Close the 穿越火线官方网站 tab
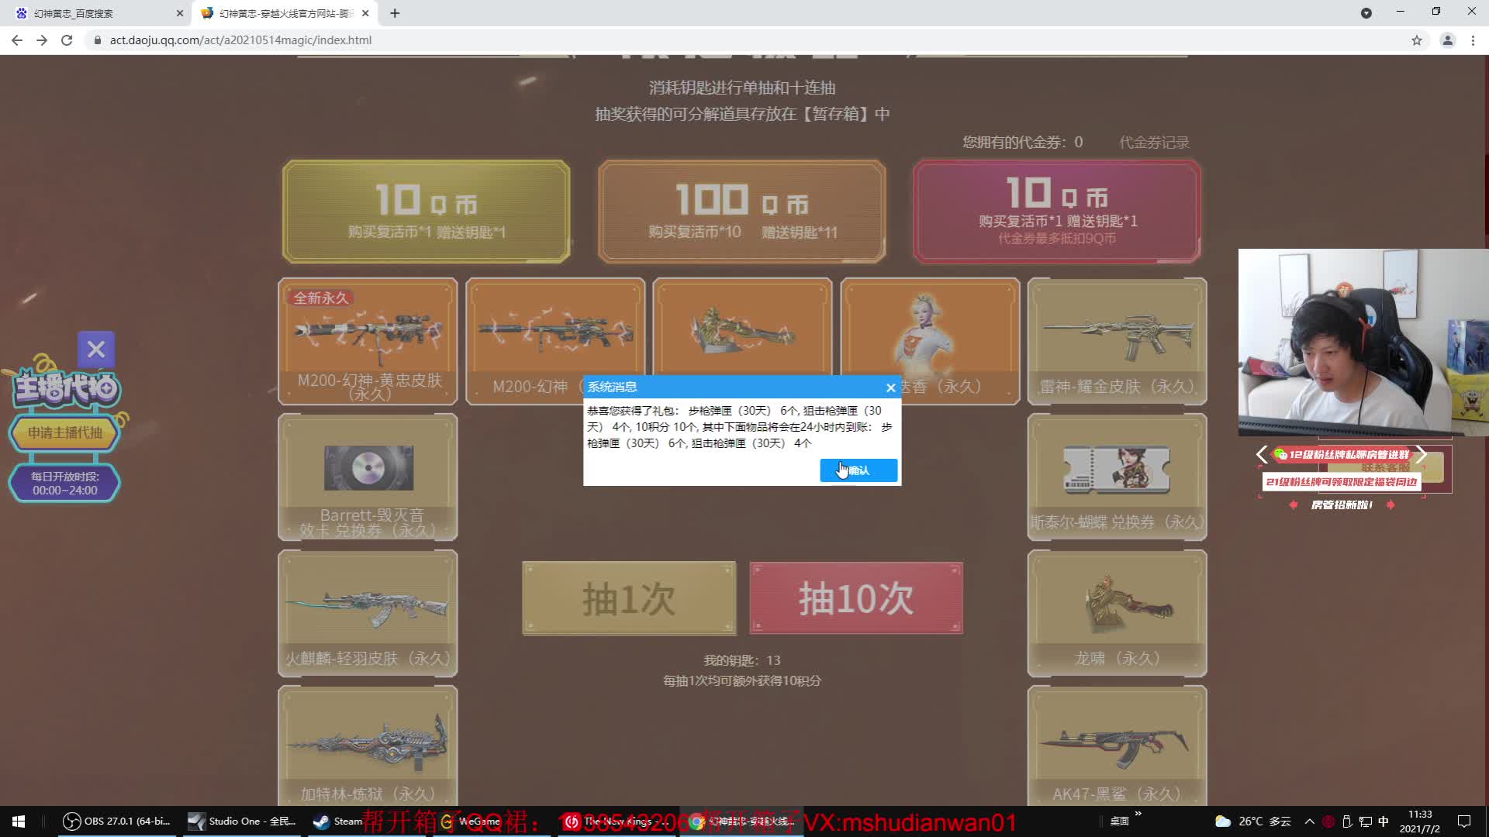1489x837 pixels. (x=365, y=13)
